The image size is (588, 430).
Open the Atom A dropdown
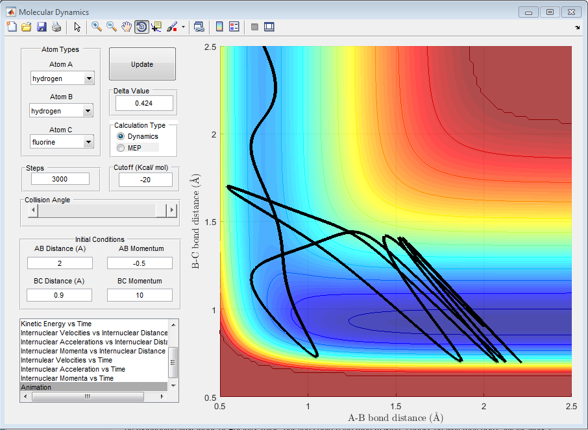click(89, 78)
